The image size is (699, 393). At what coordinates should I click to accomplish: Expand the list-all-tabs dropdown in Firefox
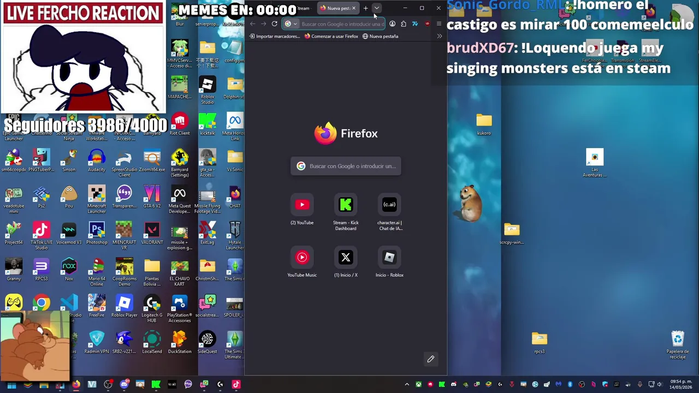[377, 8]
